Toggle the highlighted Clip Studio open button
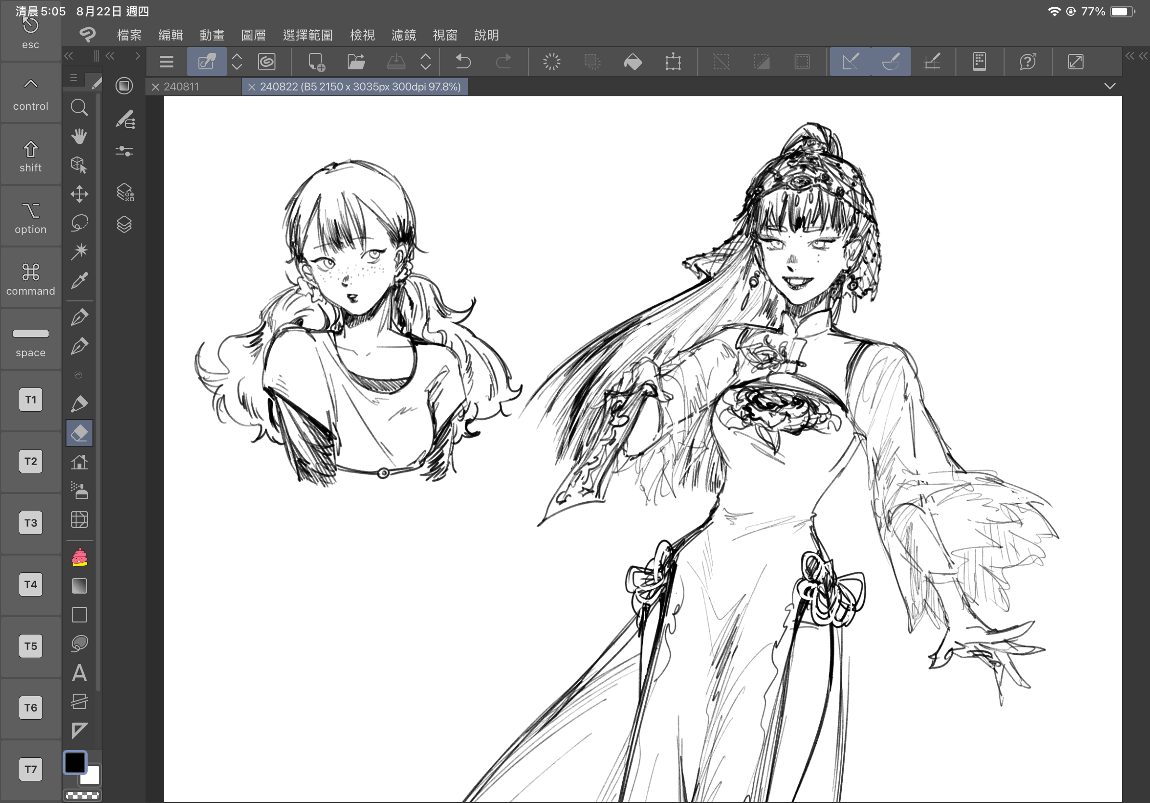Viewport: 1150px width, 803px height. (207, 62)
